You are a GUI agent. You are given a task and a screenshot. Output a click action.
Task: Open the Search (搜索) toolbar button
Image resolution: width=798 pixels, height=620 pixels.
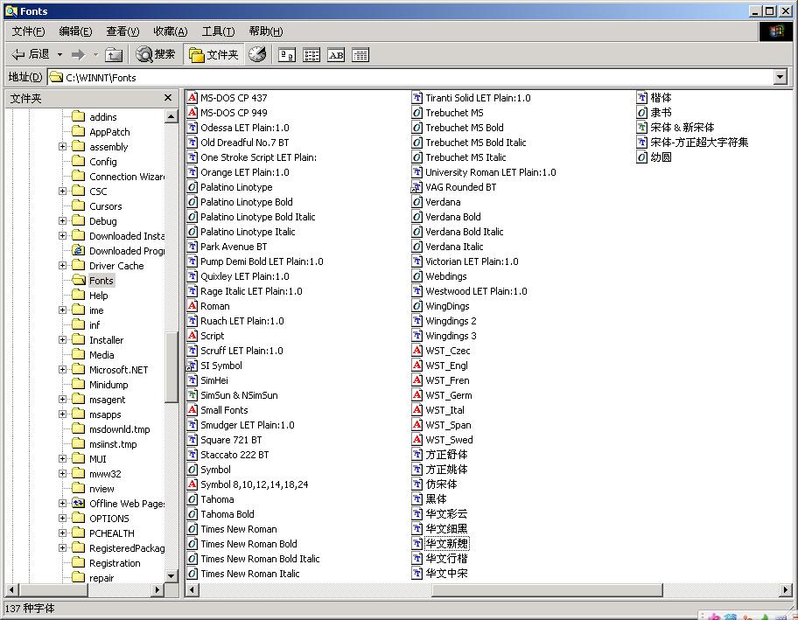tap(156, 54)
